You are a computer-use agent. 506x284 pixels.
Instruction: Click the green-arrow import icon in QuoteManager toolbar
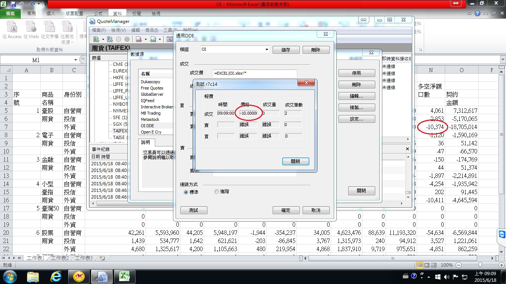click(x=154, y=39)
